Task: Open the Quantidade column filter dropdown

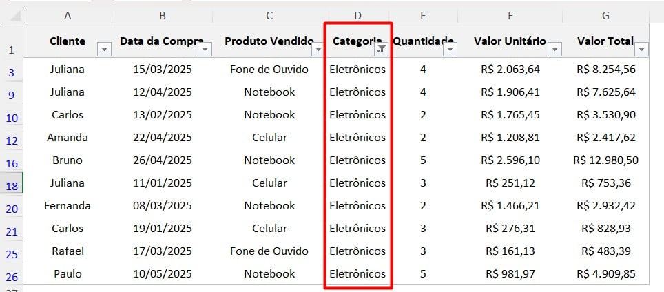Action: pos(450,50)
